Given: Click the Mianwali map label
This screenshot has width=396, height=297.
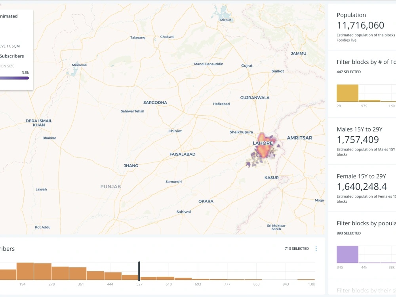Looking at the screenshot, I should pyautogui.click(x=79, y=65).
